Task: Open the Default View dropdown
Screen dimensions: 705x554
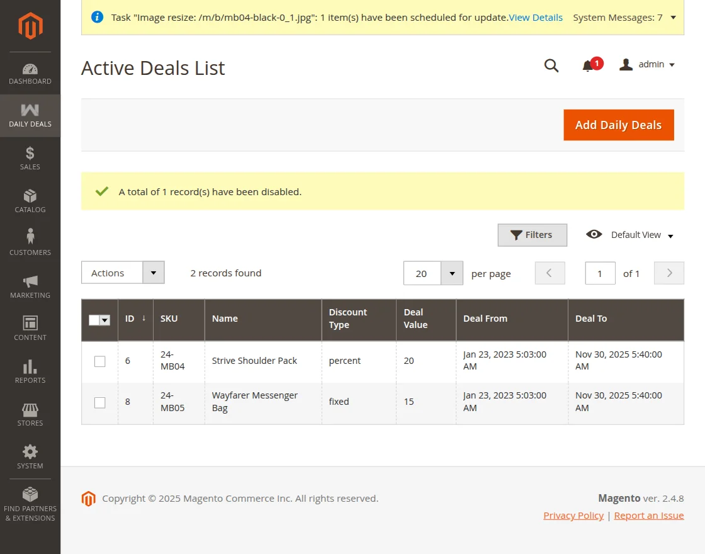Action: tap(630, 235)
